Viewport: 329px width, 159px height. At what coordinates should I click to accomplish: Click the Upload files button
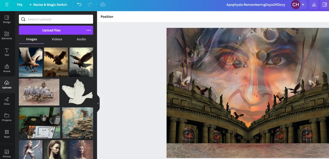51,30
